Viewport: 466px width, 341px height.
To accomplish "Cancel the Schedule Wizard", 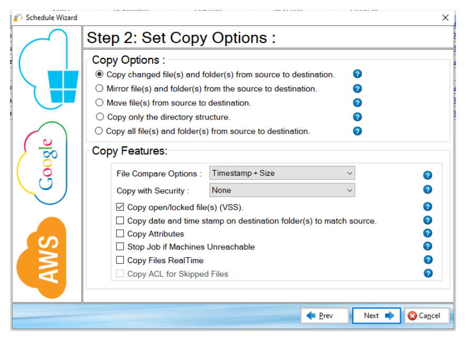I will (x=427, y=315).
